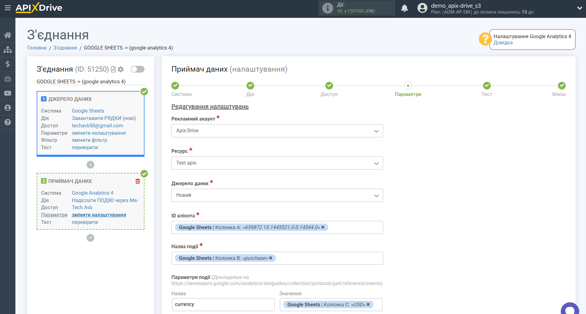
Task: Click the user avatar icon
Action: [422, 8]
